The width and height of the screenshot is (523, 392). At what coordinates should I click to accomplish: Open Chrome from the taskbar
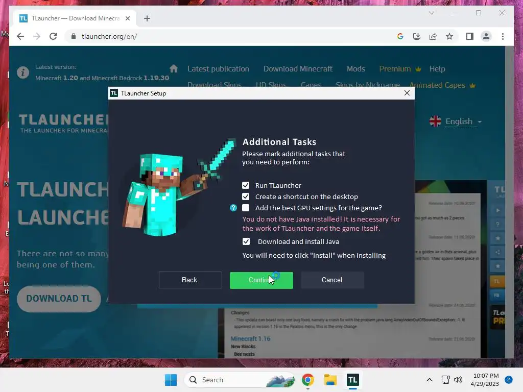[x=307, y=380]
